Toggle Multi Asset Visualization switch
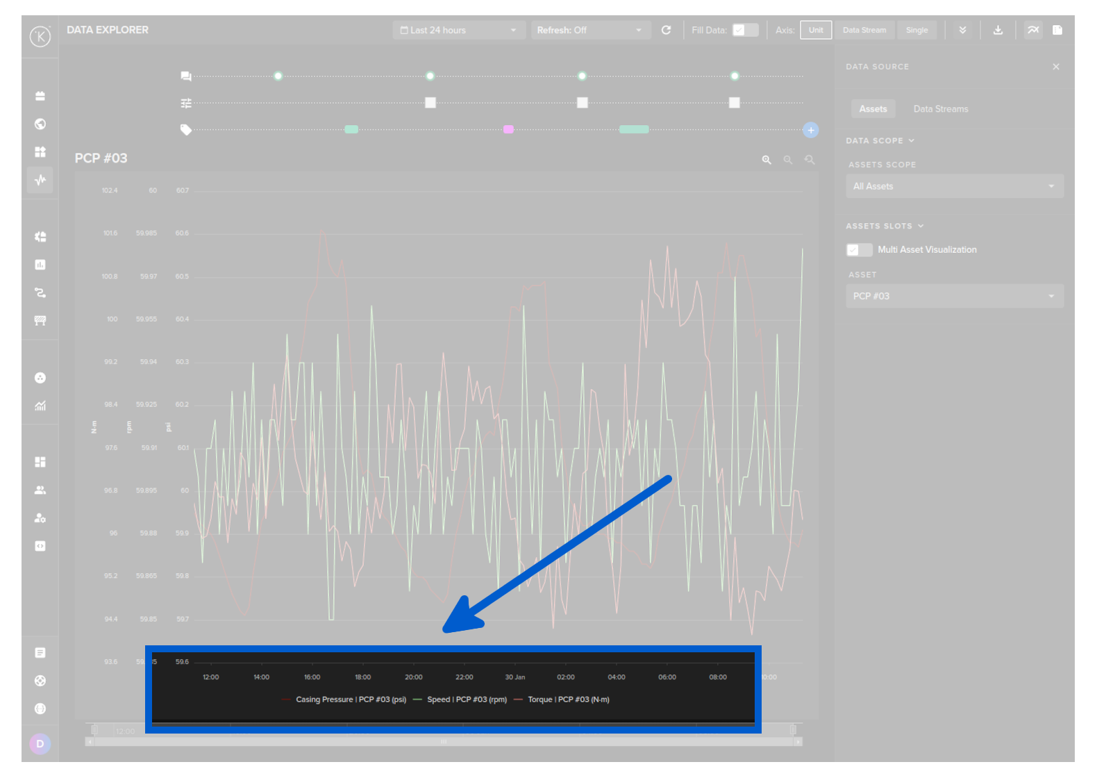This screenshot has width=1097, height=778. [x=859, y=249]
